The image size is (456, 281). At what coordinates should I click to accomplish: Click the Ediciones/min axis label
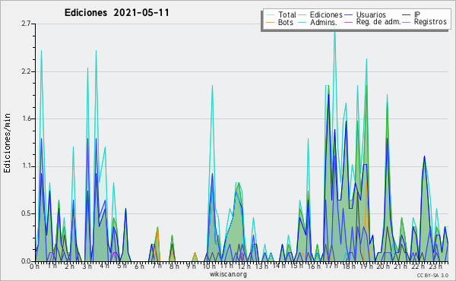7,143
